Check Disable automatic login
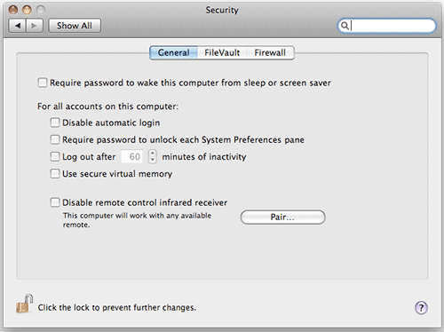The image size is (444, 332). (55, 123)
